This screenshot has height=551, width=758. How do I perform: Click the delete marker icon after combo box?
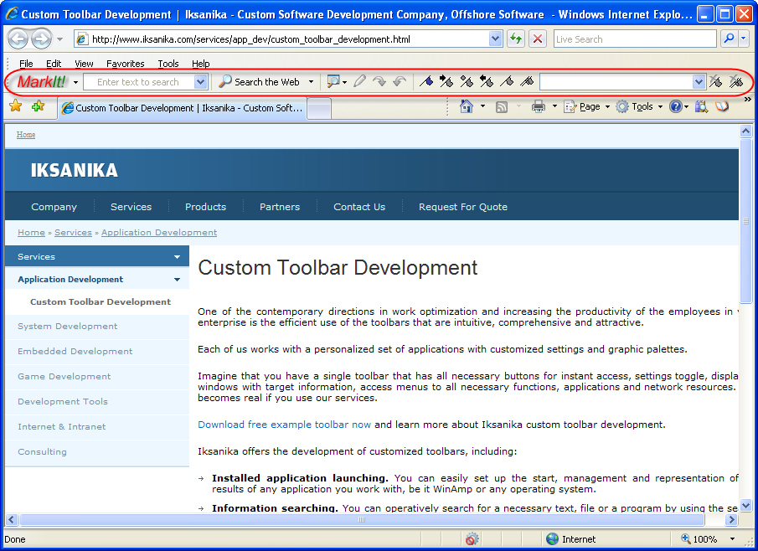click(x=715, y=82)
